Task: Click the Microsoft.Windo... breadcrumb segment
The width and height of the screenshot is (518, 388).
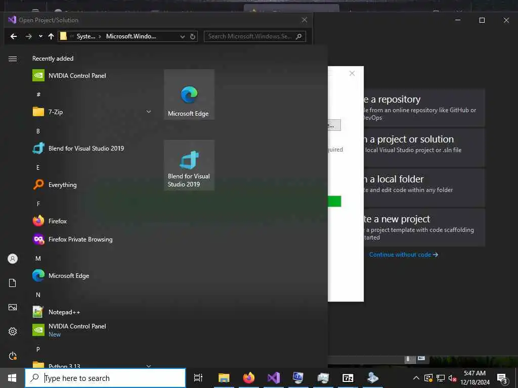Action: coord(131,36)
